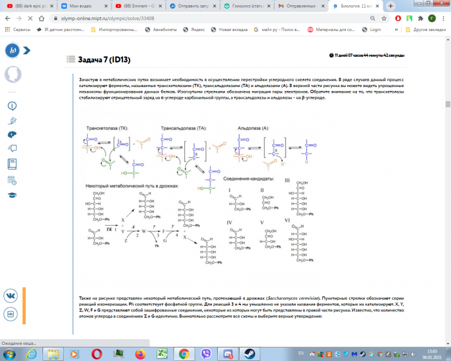Screen dimensions: 451x361
Task: Click the olympiad logo in the sidebar
Action: (x=12, y=51)
